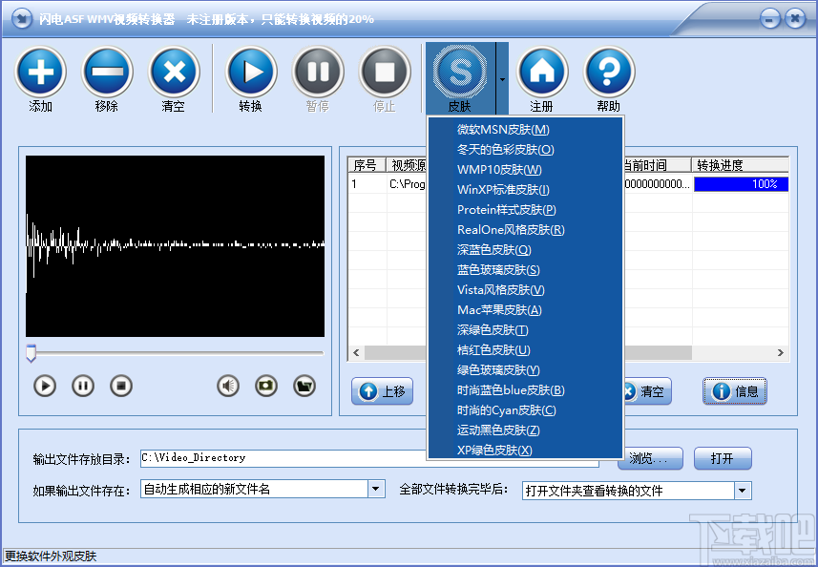Click the 打开 open folder button

pos(723,458)
